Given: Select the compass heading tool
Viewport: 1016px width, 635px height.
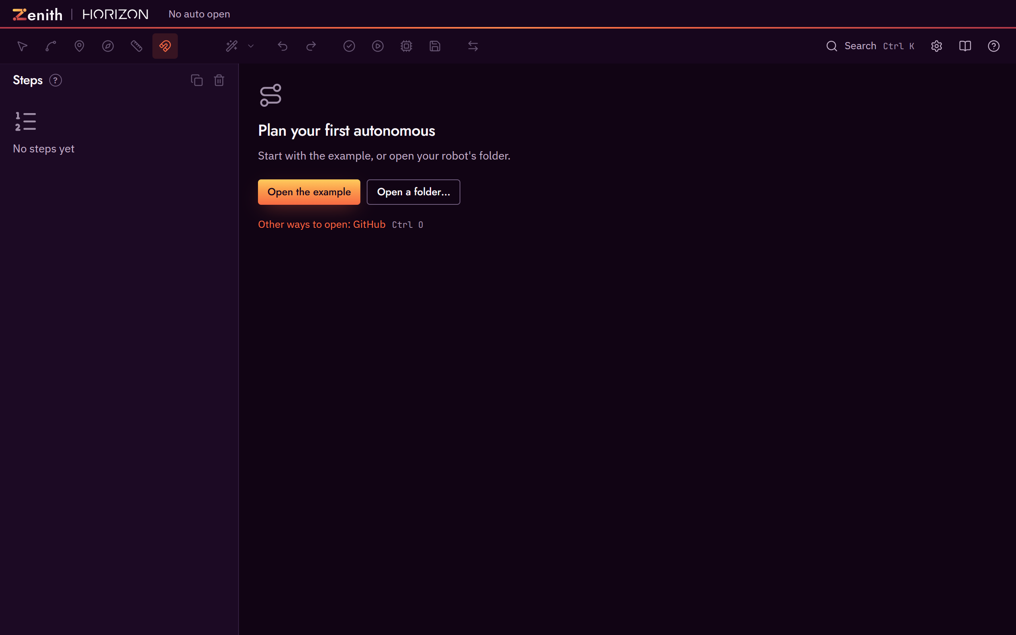Looking at the screenshot, I should pyautogui.click(x=108, y=46).
